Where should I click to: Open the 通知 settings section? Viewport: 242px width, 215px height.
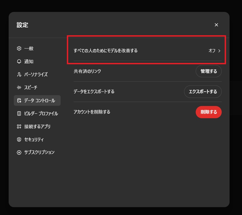(37, 61)
